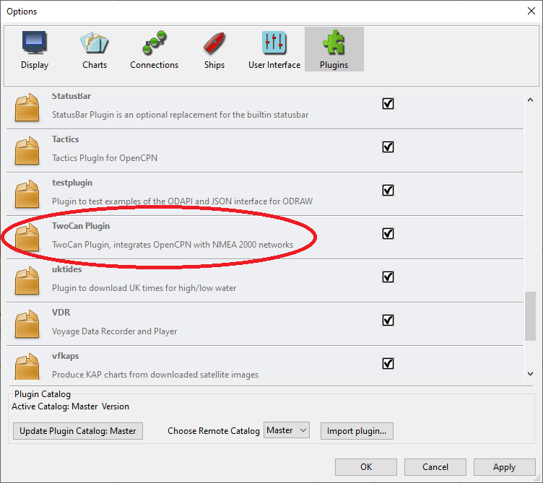Open the Display settings icon
The height and width of the screenshot is (483, 543).
tap(34, 44)
